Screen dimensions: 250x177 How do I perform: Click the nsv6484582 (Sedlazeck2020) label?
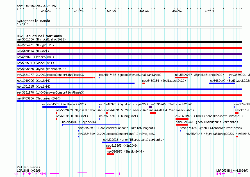point(64,104)
